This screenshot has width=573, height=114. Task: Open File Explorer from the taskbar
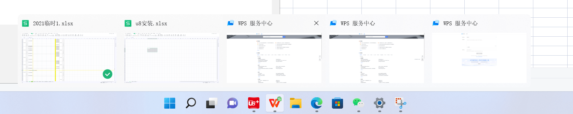(295, 103)
